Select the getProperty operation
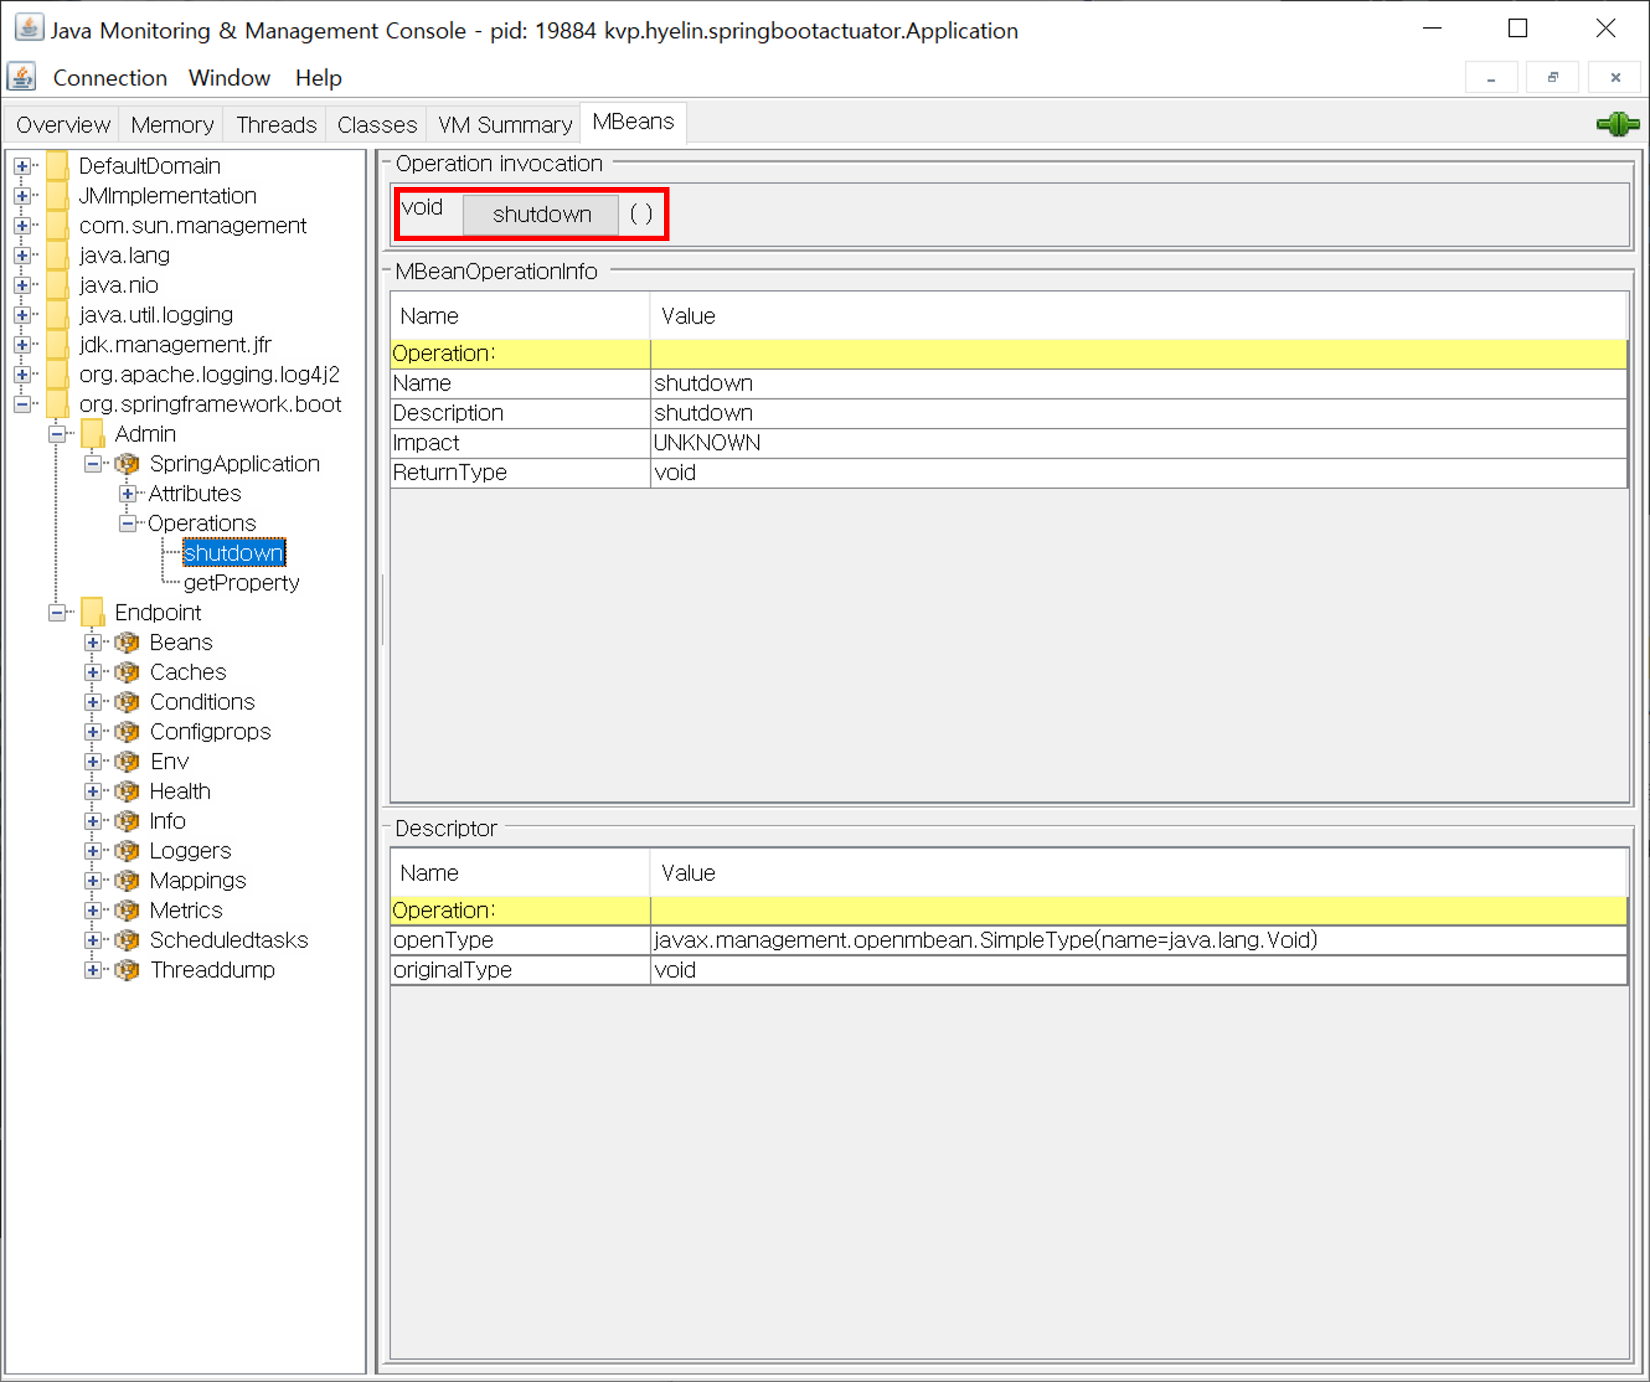The height and width of the screenshot is (1382, 1650). coord(241,583)
